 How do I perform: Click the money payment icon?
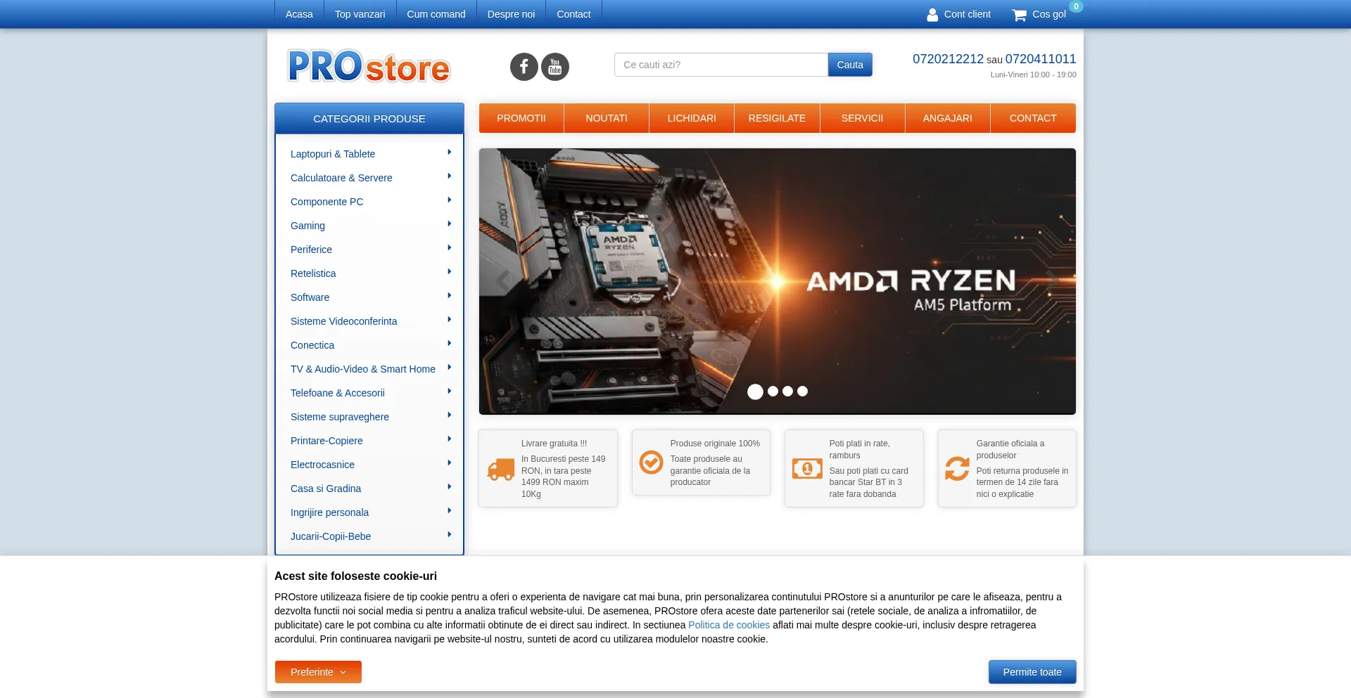click(x=807, y=468)
